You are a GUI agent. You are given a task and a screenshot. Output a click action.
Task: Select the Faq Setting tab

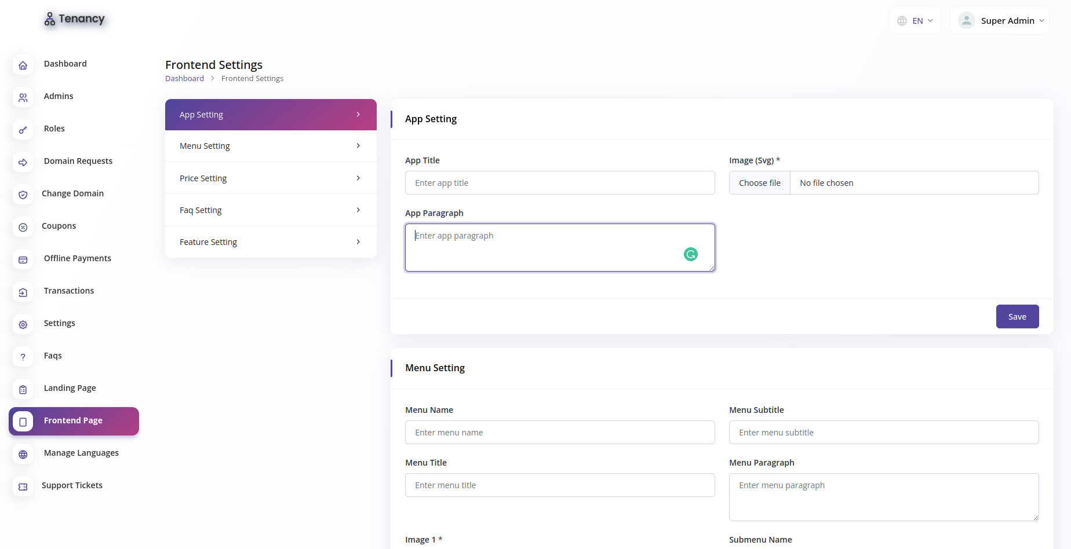point(271,210)
